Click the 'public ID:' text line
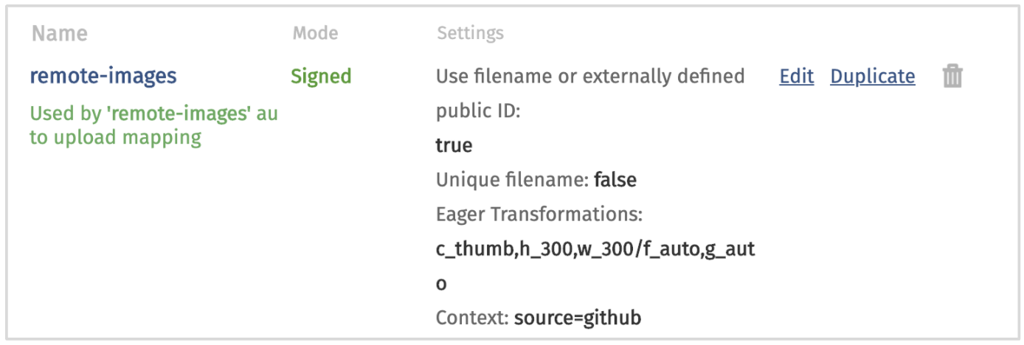Screen dimensions: 1024x345 coord(478,111)
